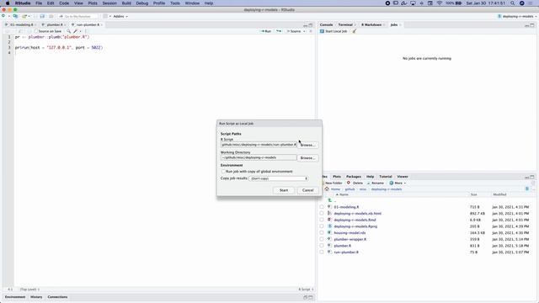This screenshot has height=303, width=539.
Task: Go to github folder in breadcrumb
Action: [x=350, y=189]
